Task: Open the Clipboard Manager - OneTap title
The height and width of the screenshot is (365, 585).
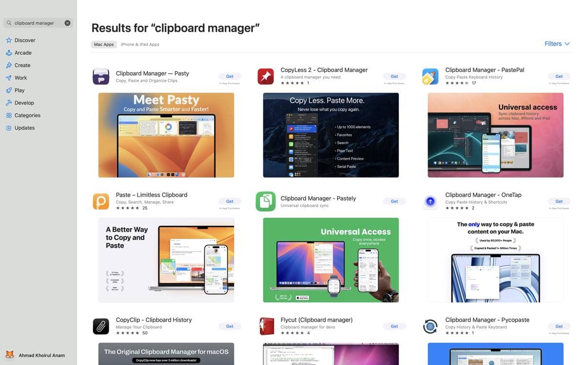Action: [483, 195]
